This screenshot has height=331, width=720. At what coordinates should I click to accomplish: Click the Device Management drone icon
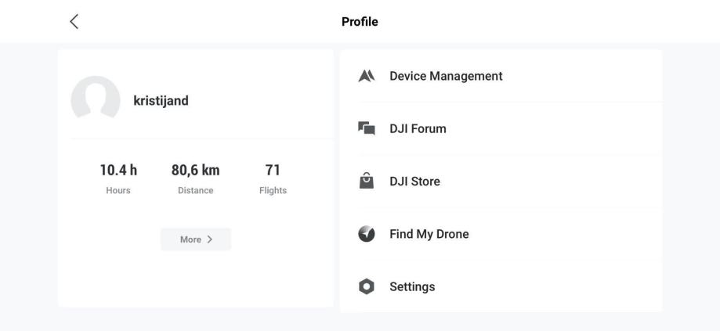(x=366, y=76)
